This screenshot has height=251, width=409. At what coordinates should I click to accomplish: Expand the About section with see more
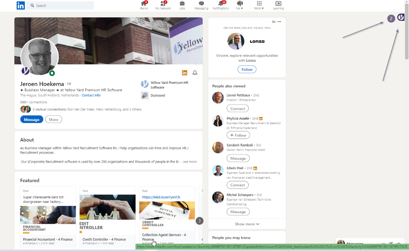pos(189,162)
